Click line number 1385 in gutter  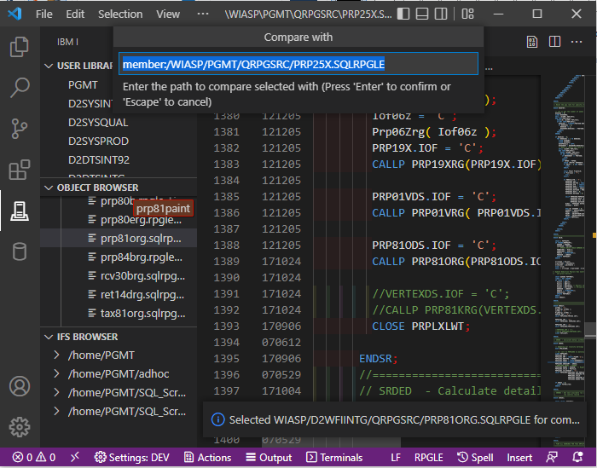(226, 197)
